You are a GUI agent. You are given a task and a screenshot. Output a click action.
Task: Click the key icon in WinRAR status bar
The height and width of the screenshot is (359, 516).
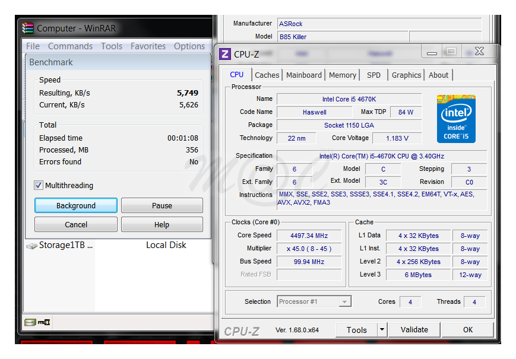(44, 322)
